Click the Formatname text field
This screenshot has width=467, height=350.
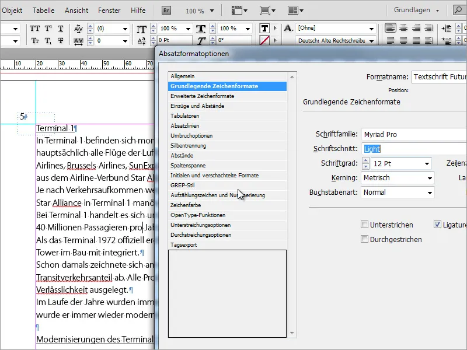click(440, 77)
